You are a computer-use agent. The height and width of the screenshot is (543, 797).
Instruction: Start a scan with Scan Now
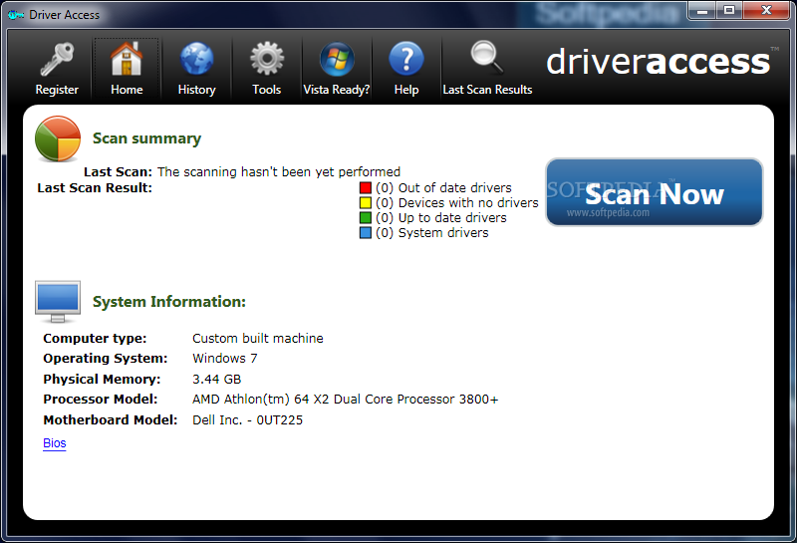coord(655,192)
